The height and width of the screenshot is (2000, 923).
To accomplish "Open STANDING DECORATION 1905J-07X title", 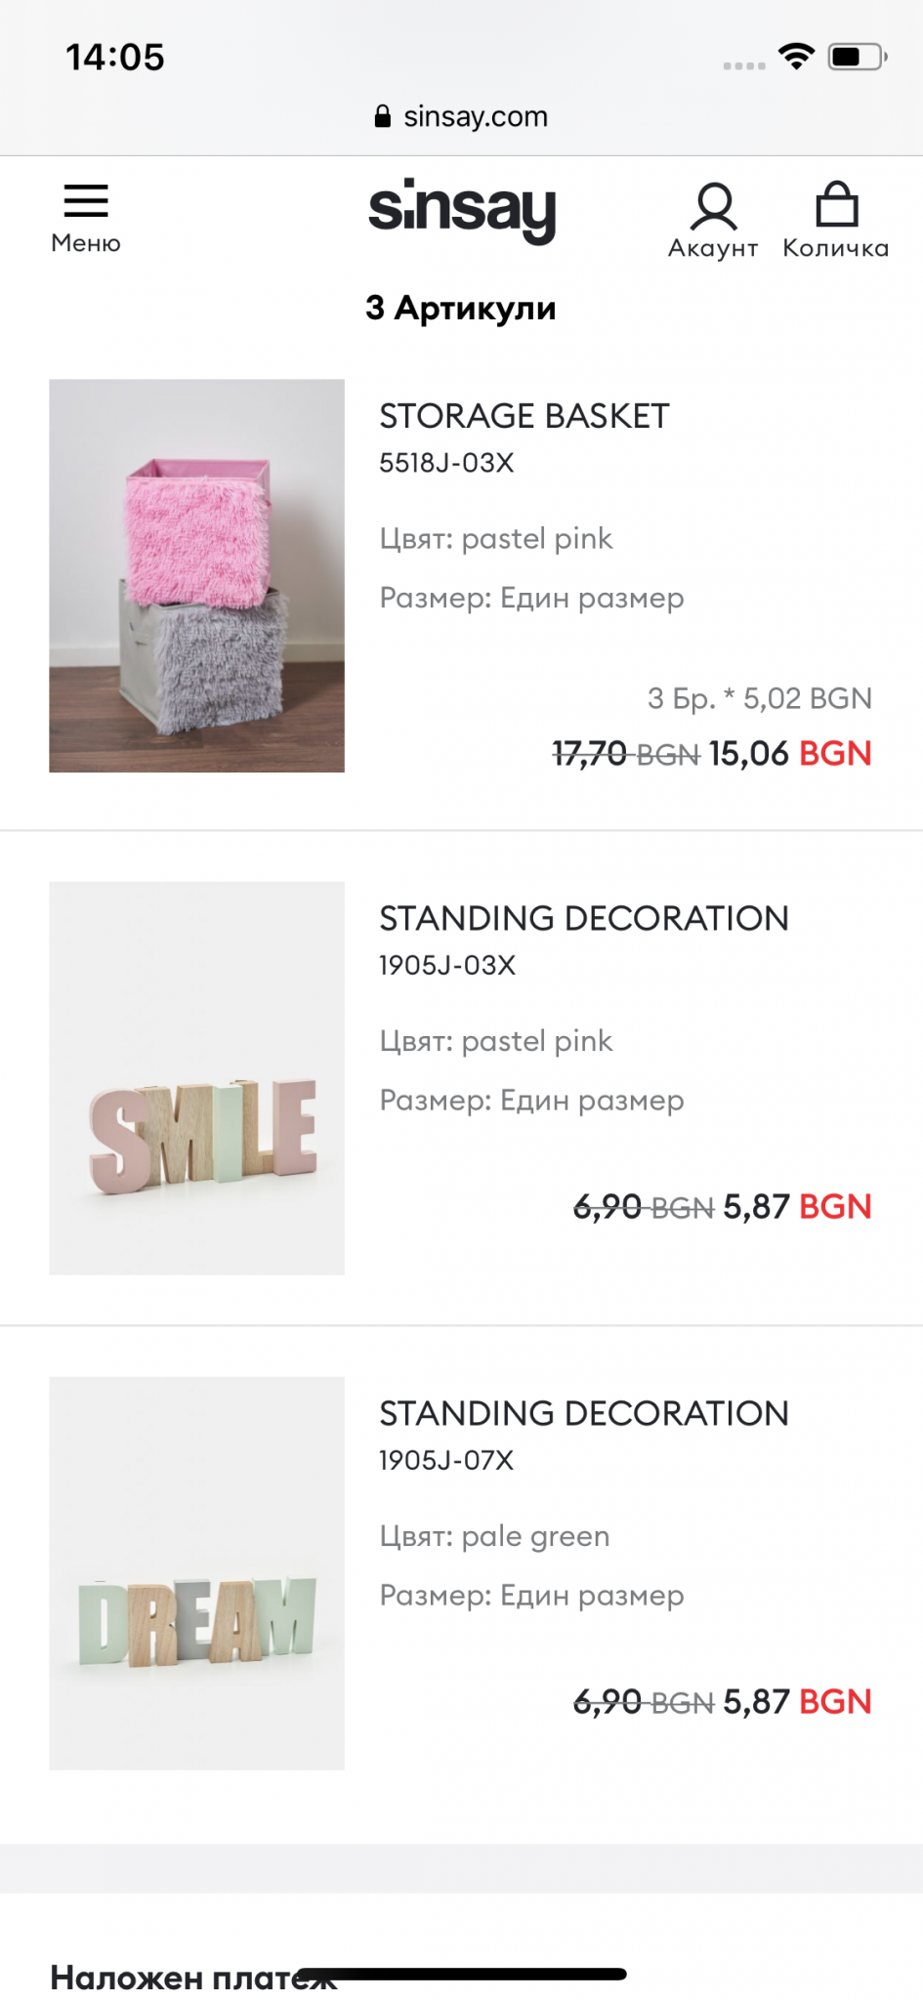I will [583, 1414].
